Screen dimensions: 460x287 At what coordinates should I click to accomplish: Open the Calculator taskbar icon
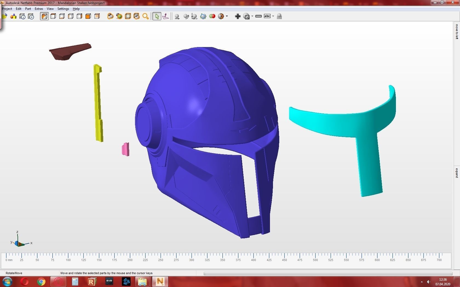pos(75,282)
